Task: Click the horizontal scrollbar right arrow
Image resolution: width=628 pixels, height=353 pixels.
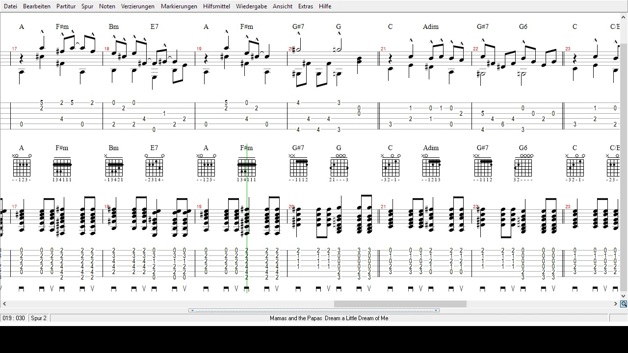Action: coord(616,304)
